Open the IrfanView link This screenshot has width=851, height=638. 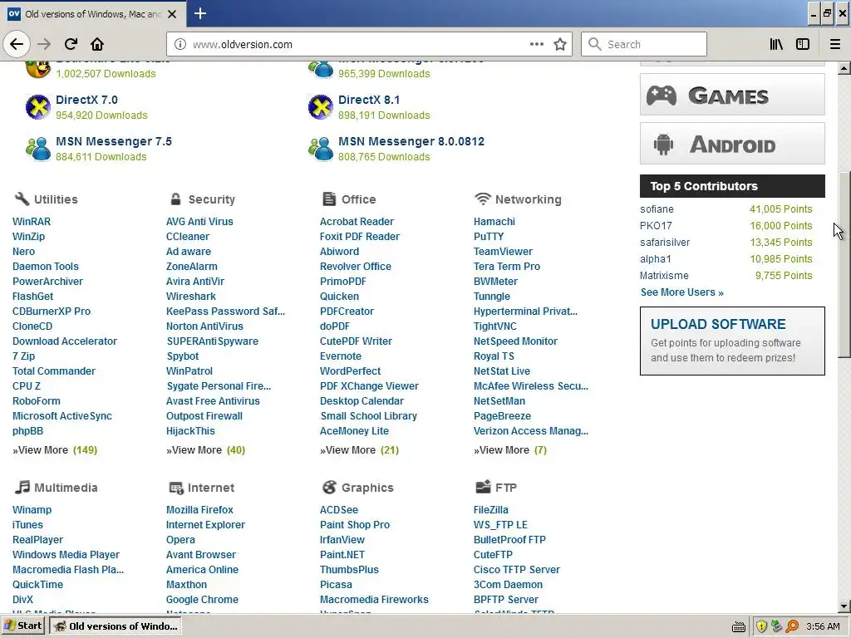coord(342,540)
